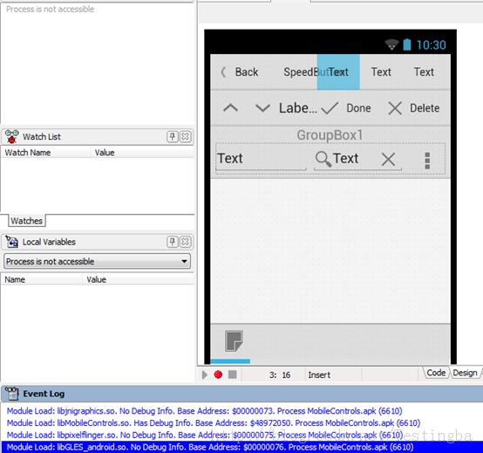Click the stop macro square button
The image size is (483, 453).
pyautogui.click(x=233, y=374)
